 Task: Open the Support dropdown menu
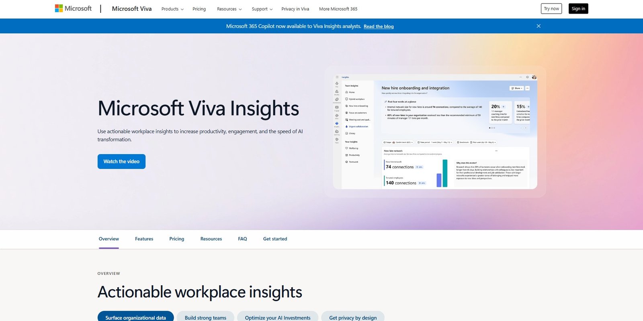(262, 9)
